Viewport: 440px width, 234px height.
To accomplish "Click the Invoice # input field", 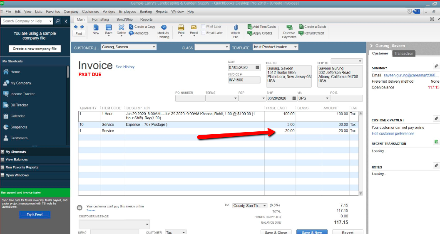I will coord(244,80).
